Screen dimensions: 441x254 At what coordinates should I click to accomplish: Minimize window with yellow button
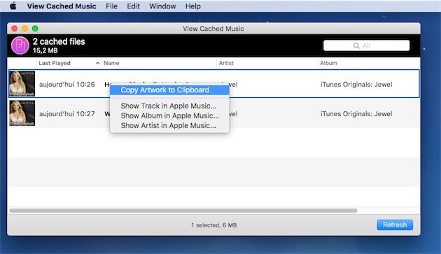pyautogui.click(x=24, y=29)
